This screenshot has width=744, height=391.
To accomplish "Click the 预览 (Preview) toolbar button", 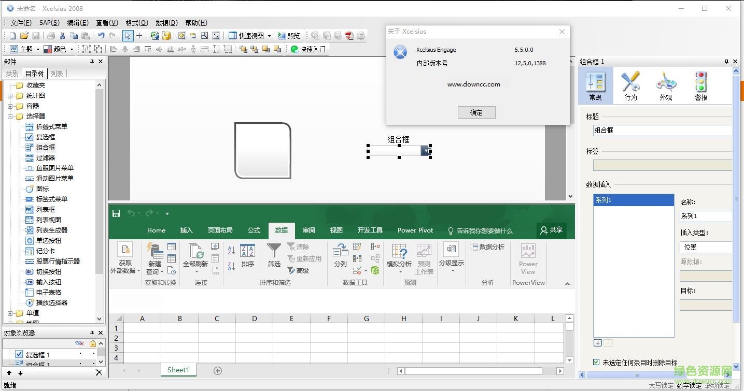I will click(289, 36).
